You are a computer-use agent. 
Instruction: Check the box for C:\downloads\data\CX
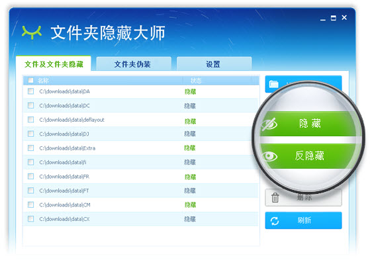click(x=30, y=219)
